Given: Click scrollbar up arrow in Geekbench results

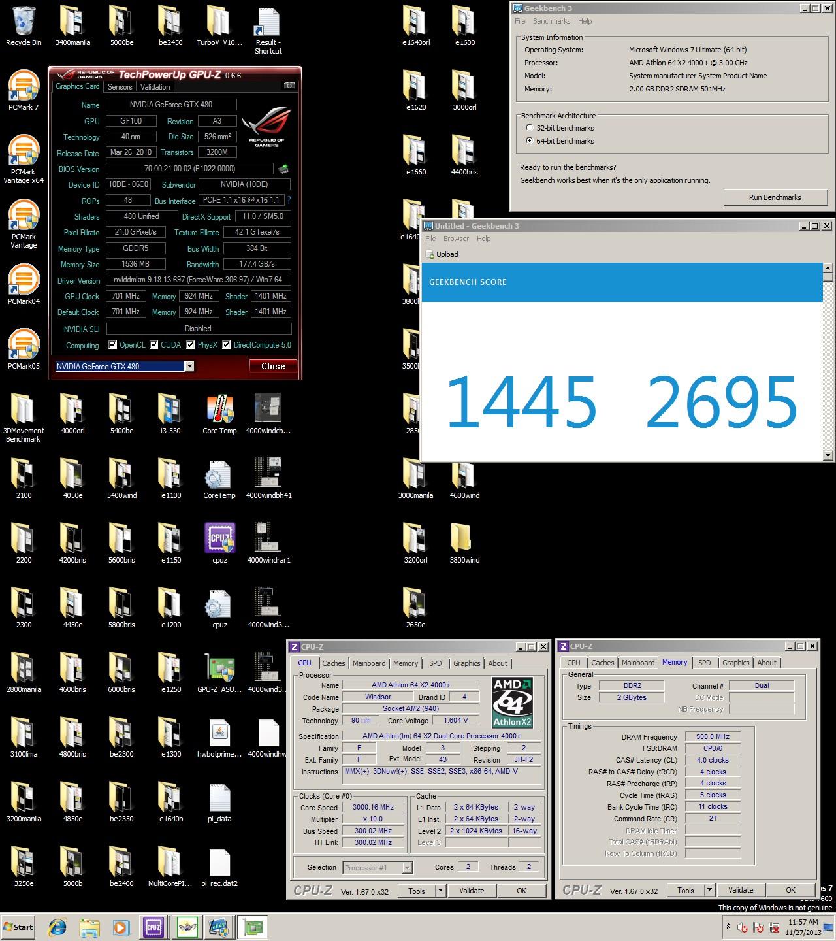Looking at the screenshot, I should point(828,268).
